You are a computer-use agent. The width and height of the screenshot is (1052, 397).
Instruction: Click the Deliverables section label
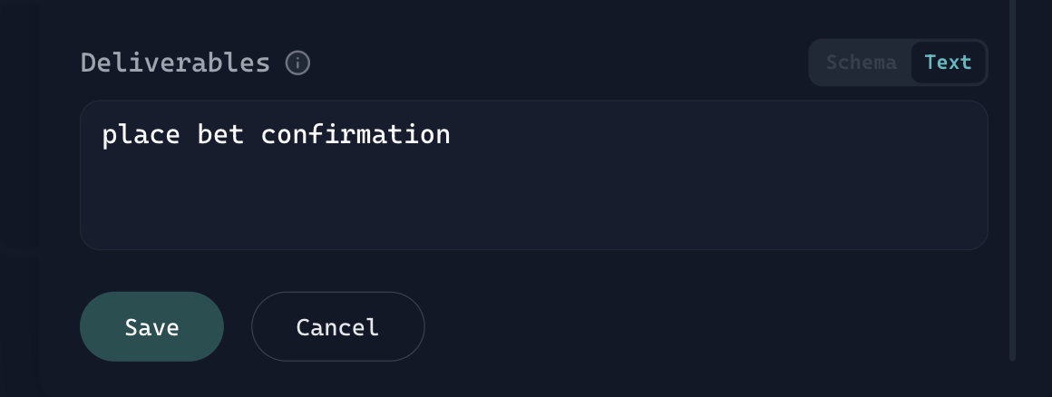pyautogui.click(x=175, y=63)
